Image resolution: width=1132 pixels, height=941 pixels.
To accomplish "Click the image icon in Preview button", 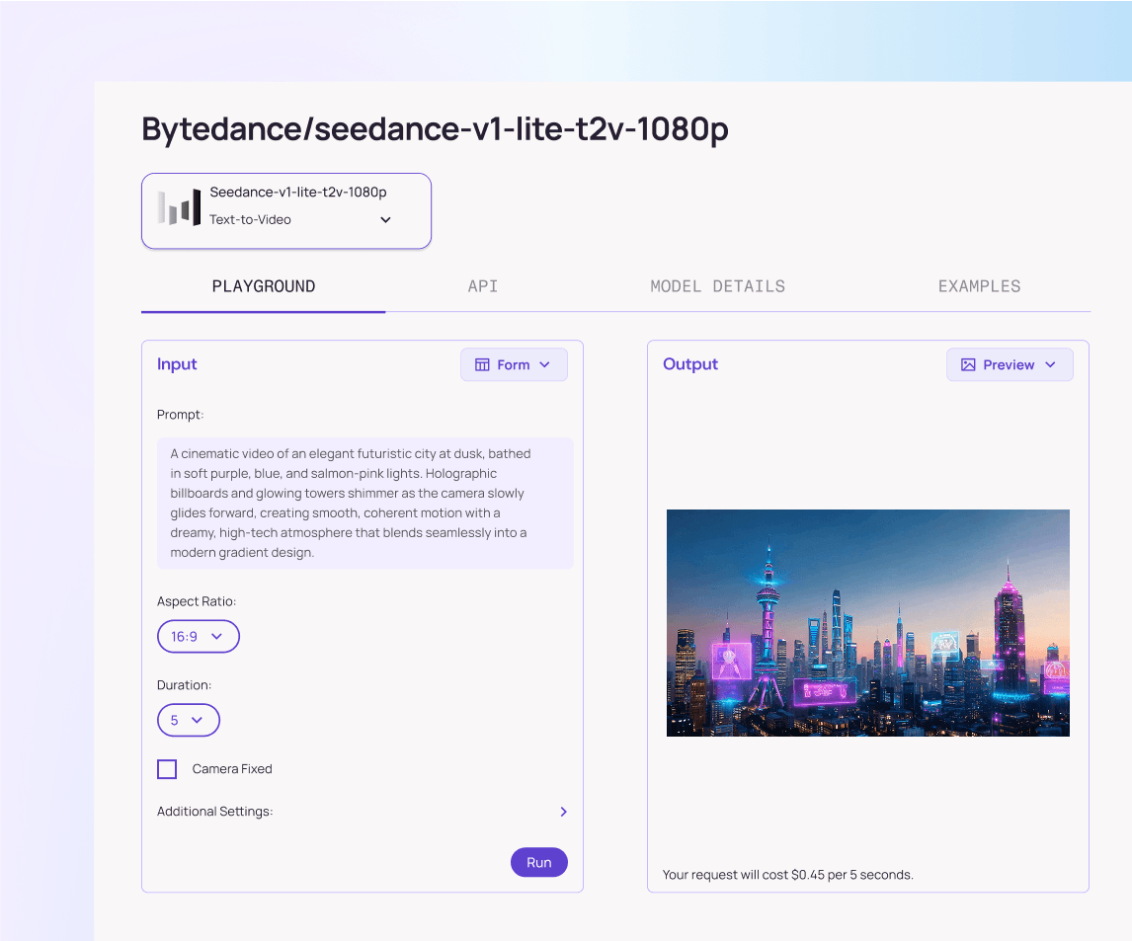I will pyautogui.click(x=968, y=364).
